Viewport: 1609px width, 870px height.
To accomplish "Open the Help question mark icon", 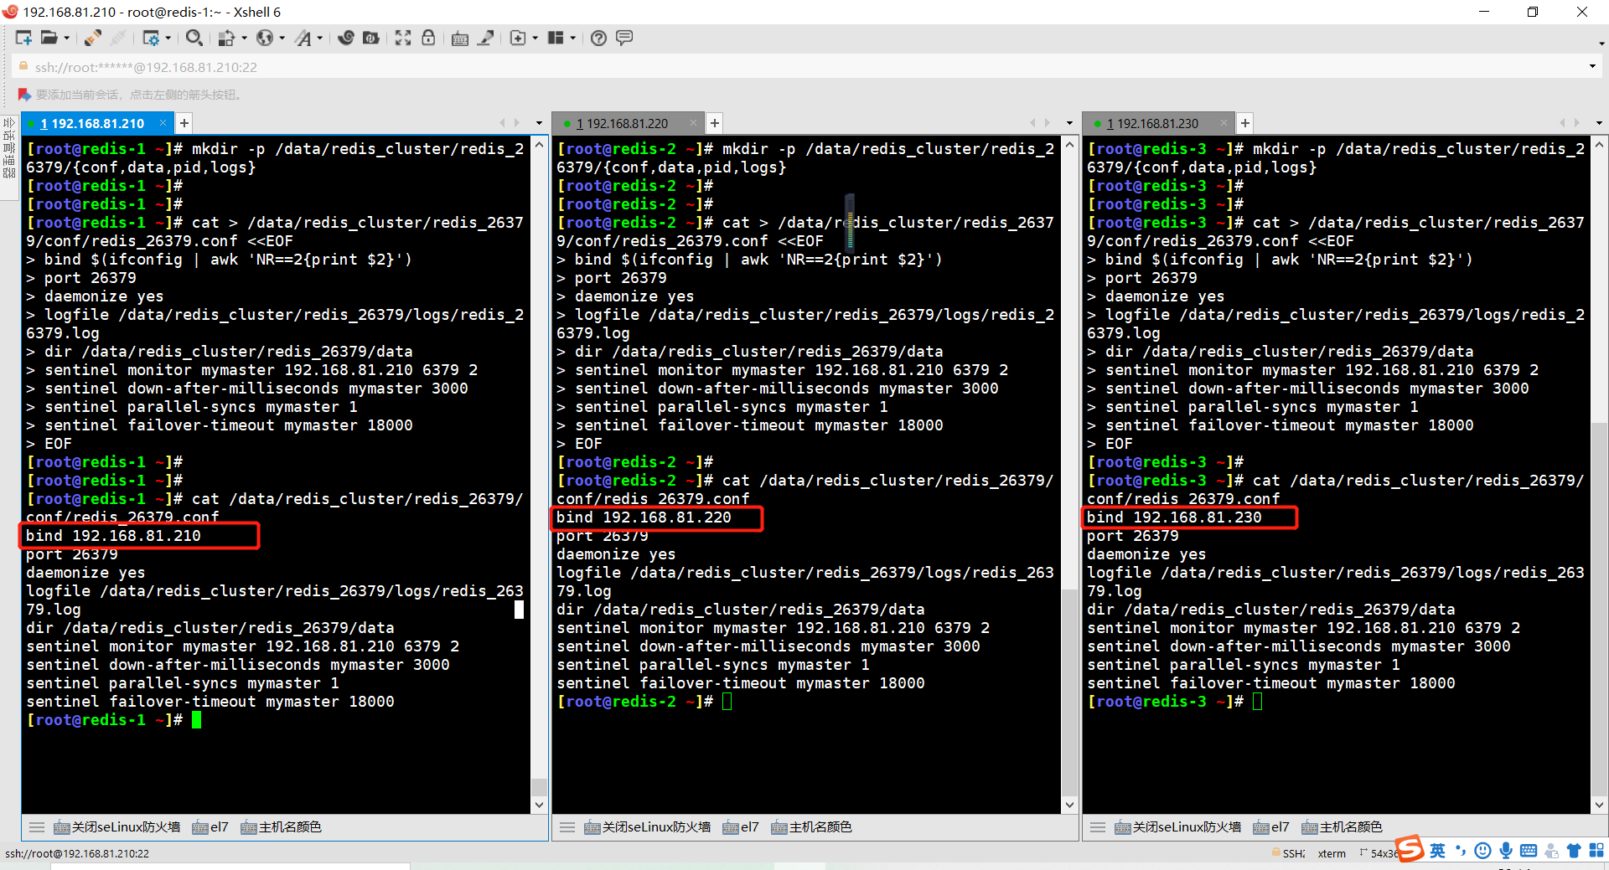I will click(x=598, y=38).
